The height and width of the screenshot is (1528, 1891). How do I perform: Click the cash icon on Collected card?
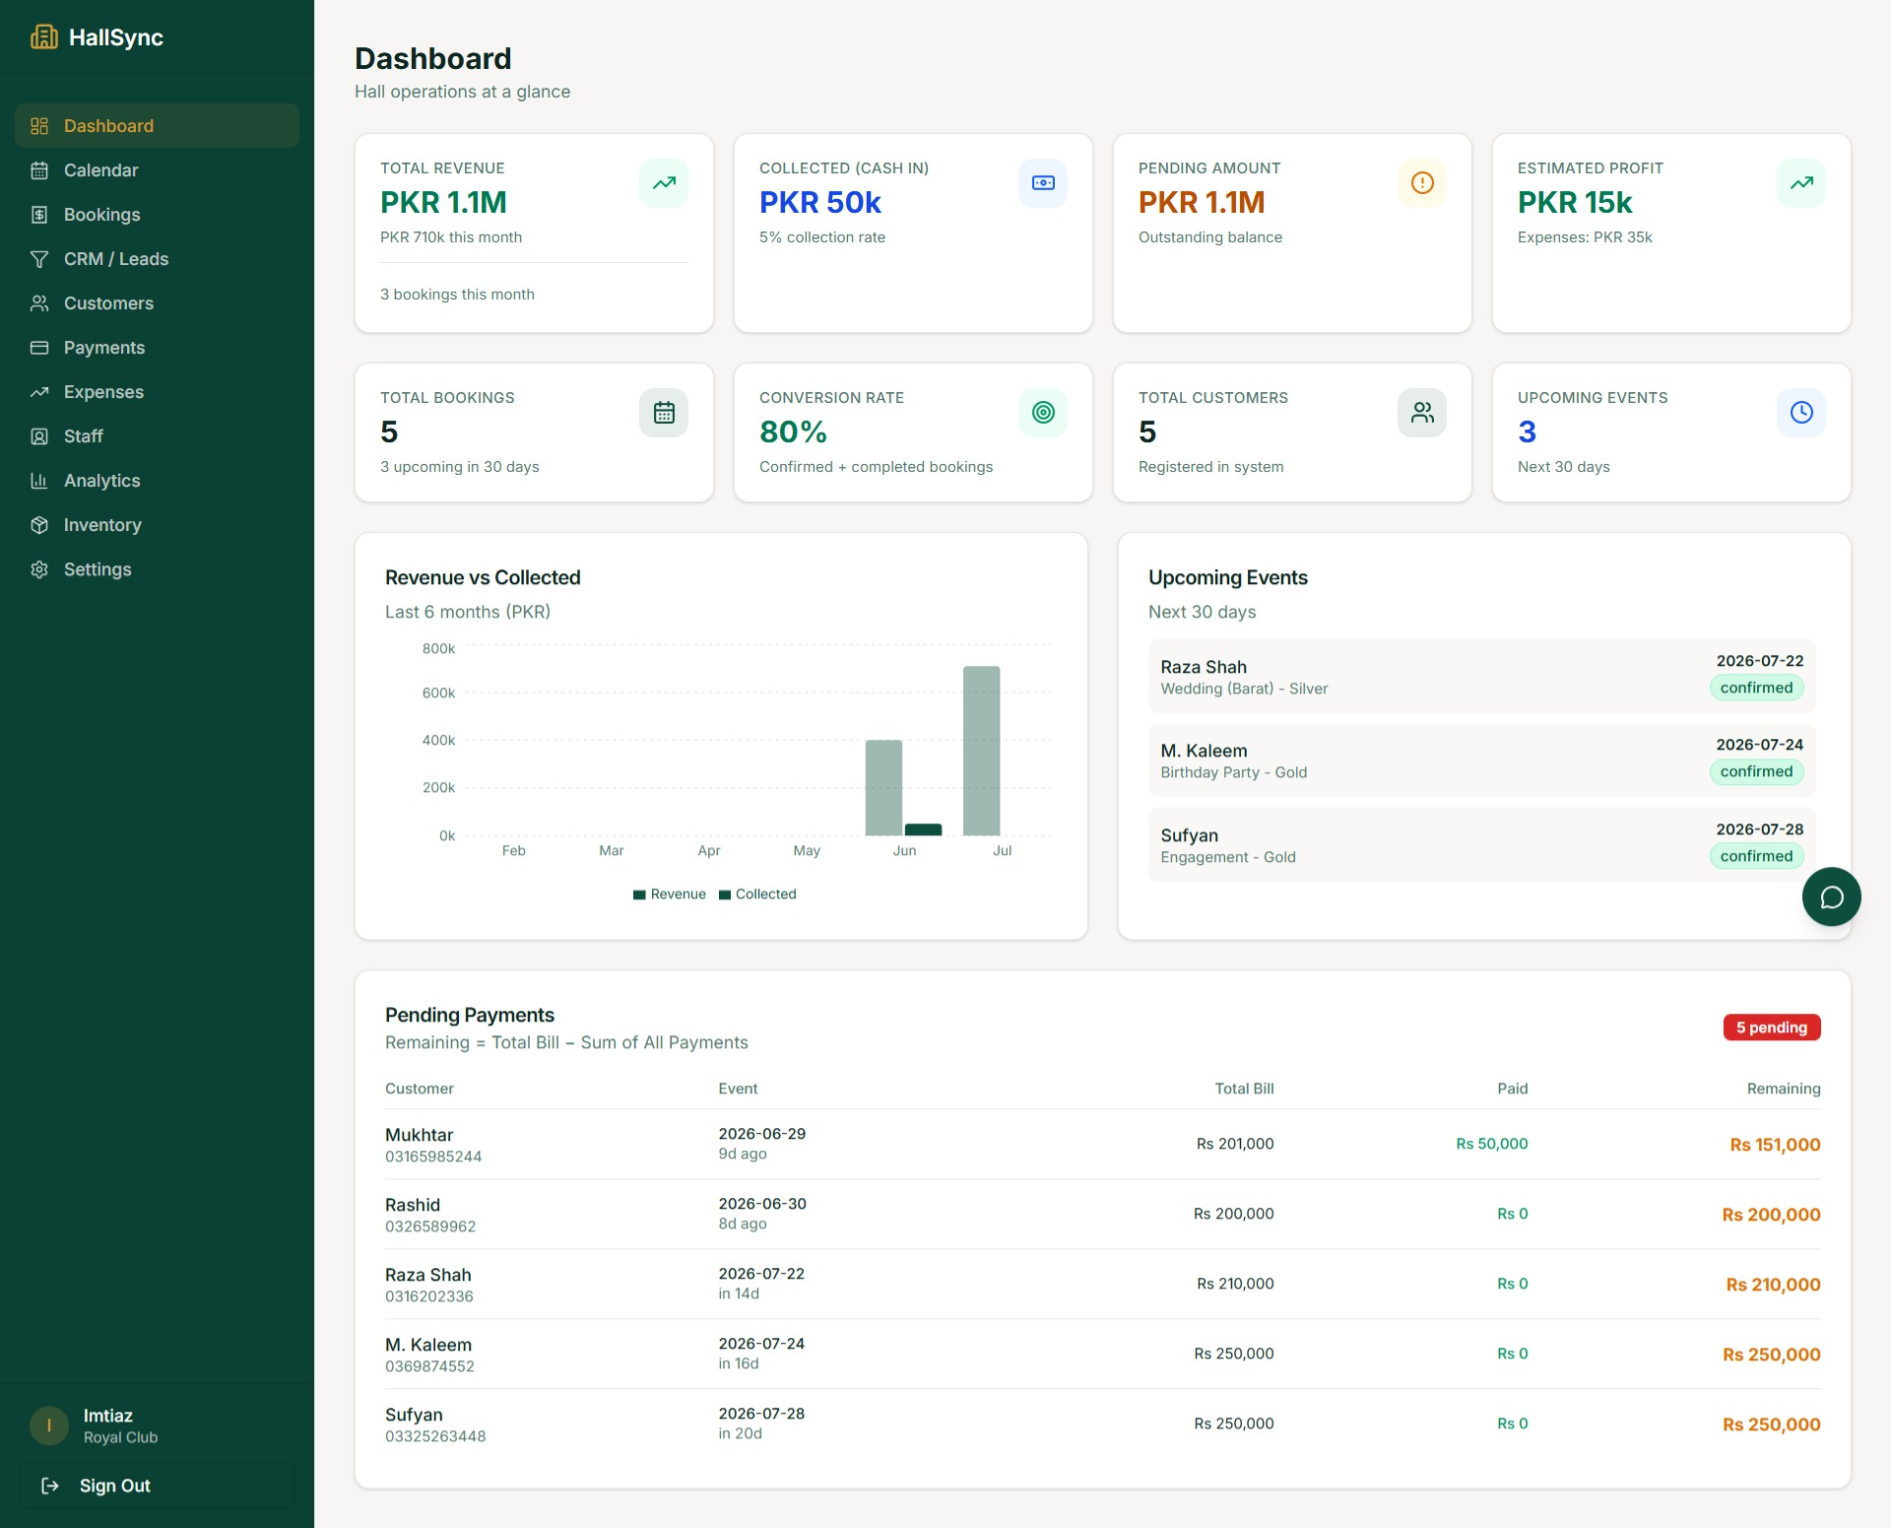[1043, 183]
